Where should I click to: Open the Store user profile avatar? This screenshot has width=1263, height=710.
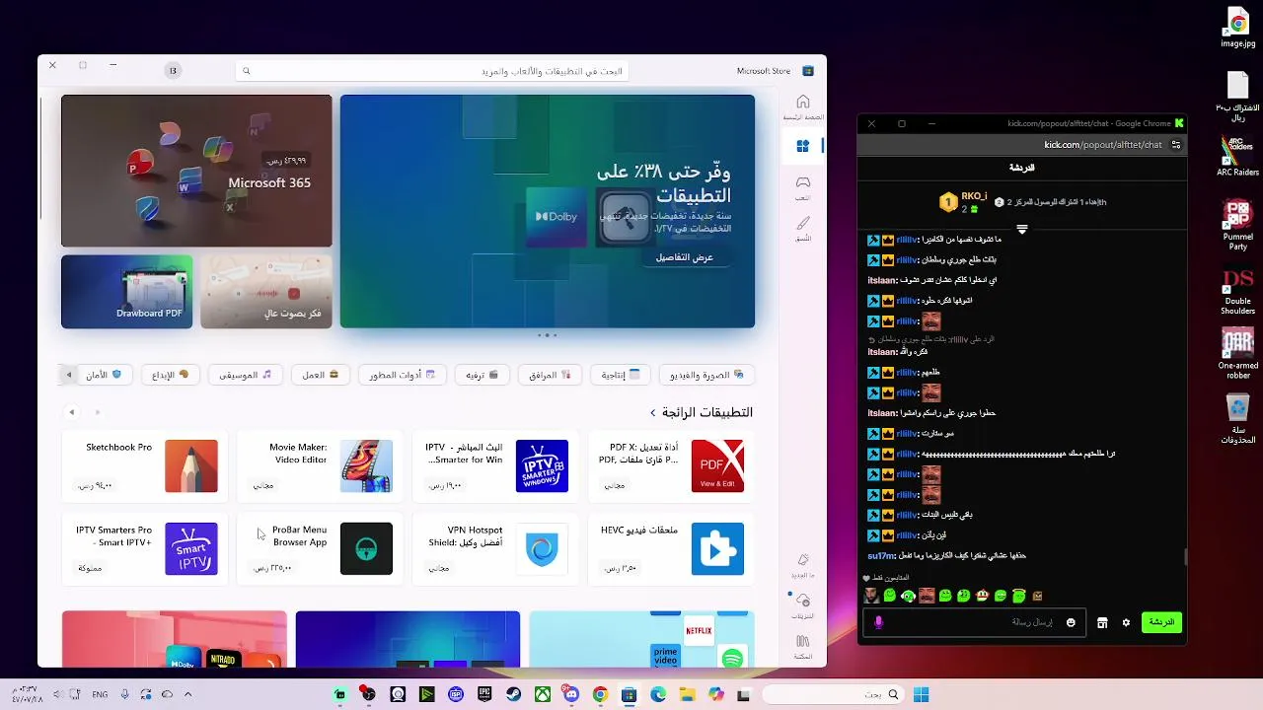point(174,71)
